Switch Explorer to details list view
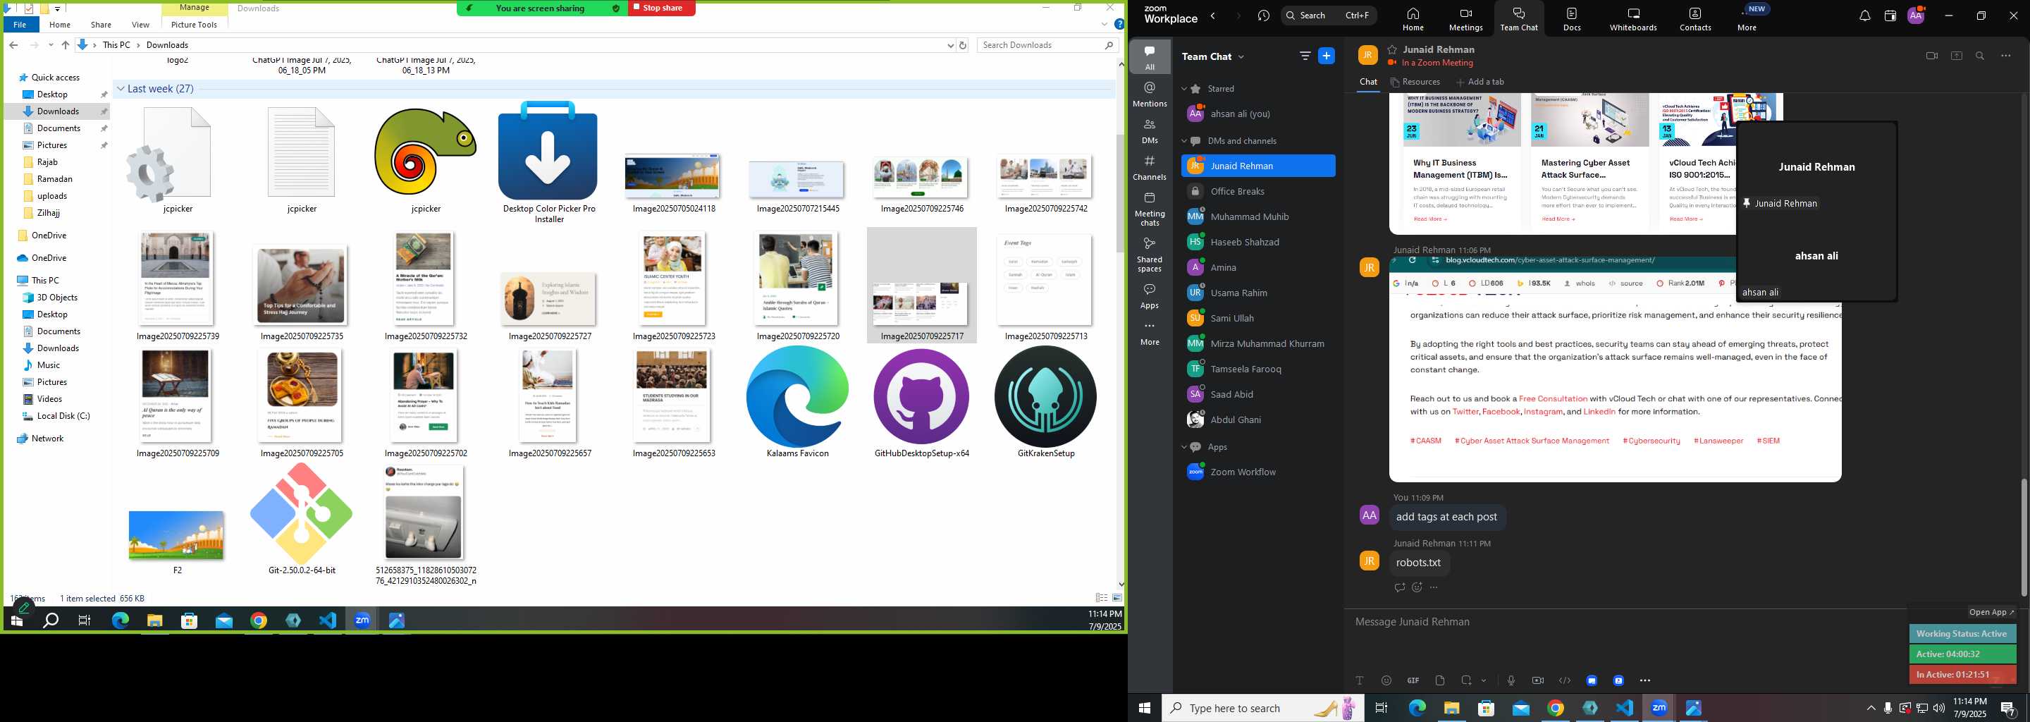 1102,598
